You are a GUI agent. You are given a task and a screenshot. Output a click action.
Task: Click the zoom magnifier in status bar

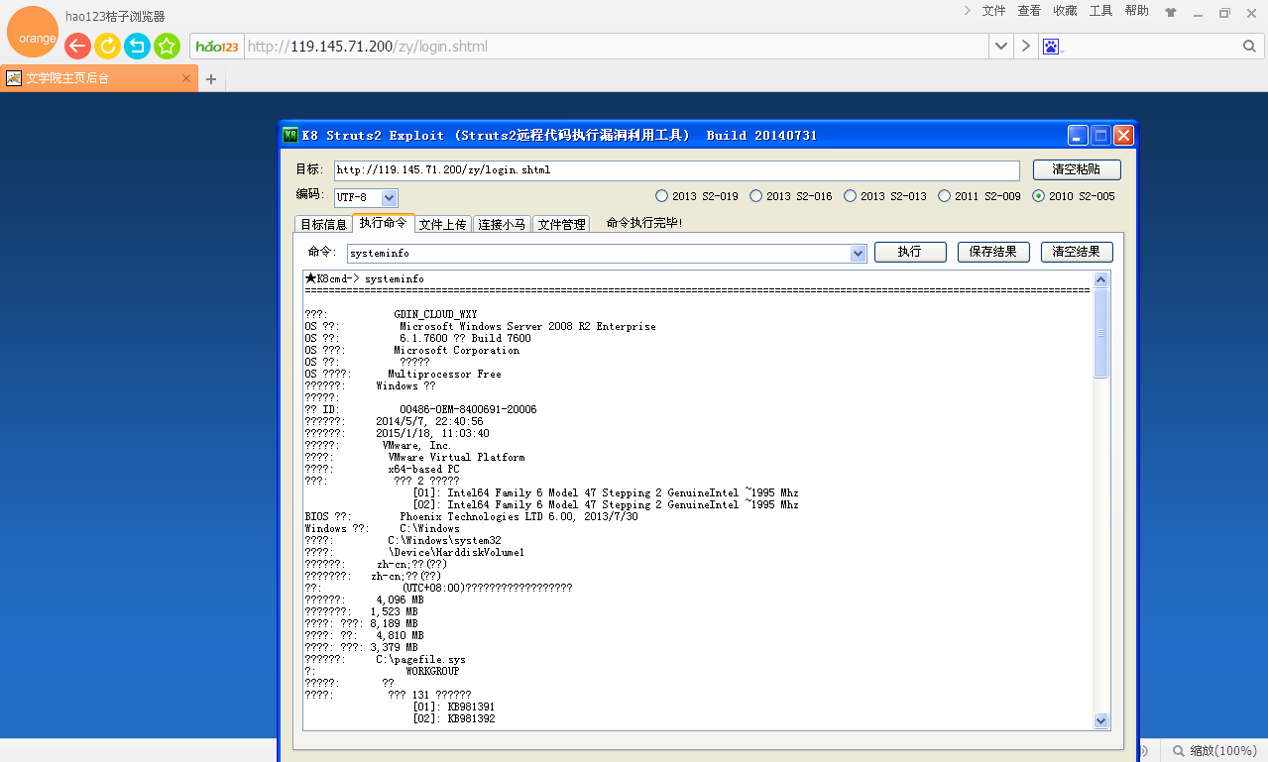(x=1179, y=751)
